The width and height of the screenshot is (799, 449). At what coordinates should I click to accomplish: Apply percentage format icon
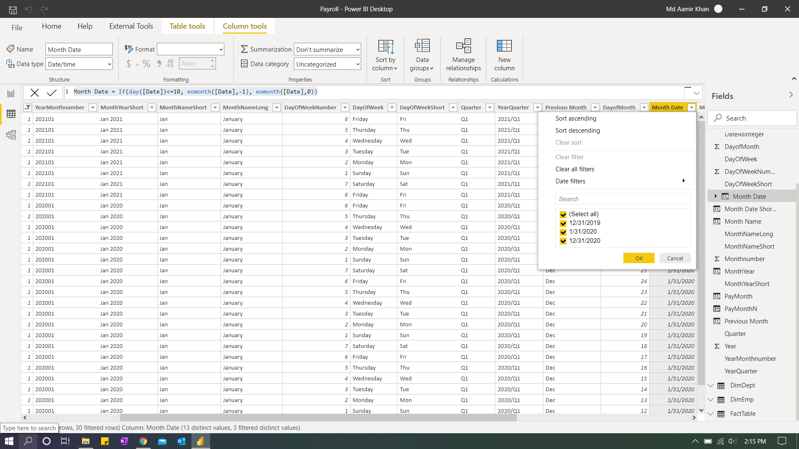point(146,64)
